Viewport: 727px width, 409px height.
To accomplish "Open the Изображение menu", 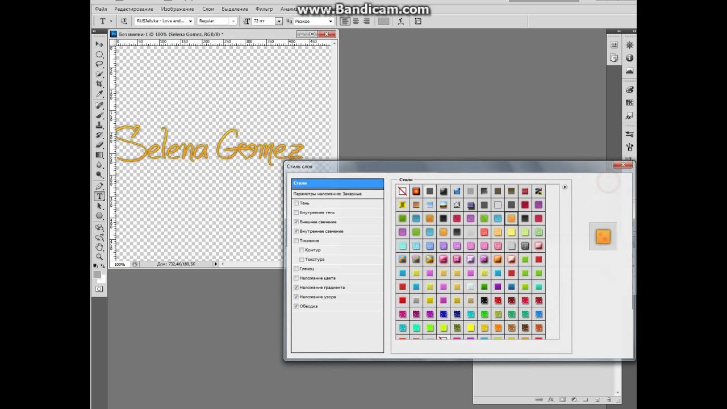I will [177, 9].
